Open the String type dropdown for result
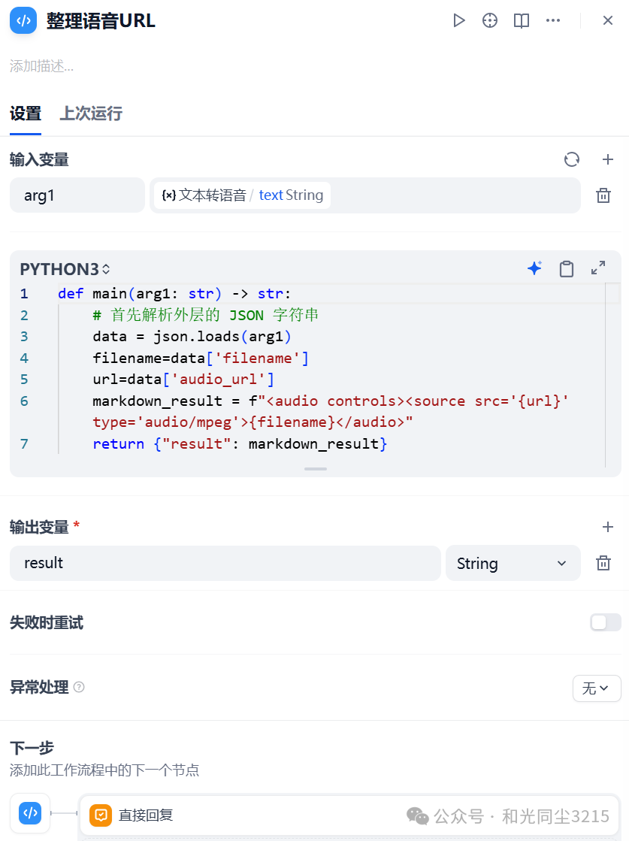This screenshot has height=841, width=629. pos(513,563)
